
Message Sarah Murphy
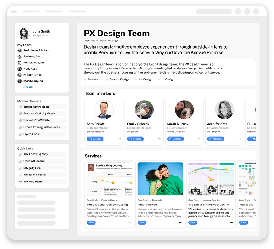(175, 139)
